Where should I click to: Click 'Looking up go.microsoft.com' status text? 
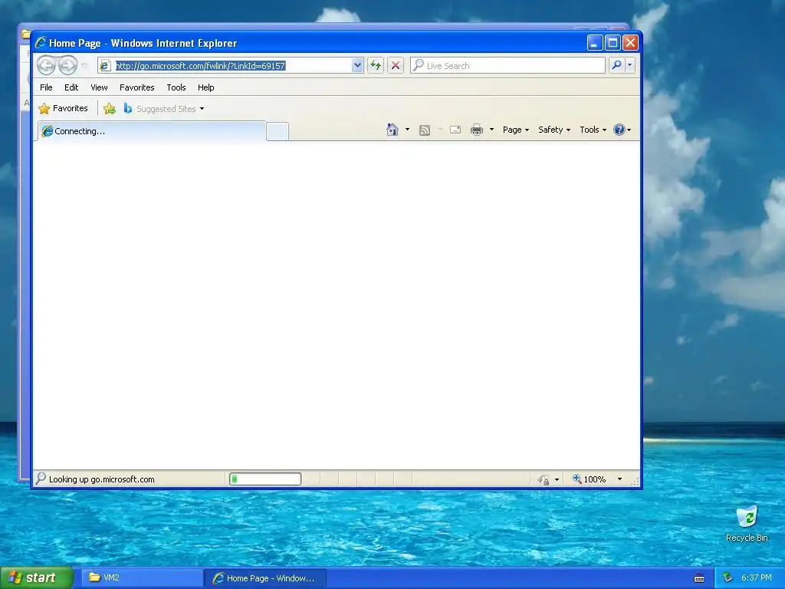pyautogui.click(x=102, y=479)
